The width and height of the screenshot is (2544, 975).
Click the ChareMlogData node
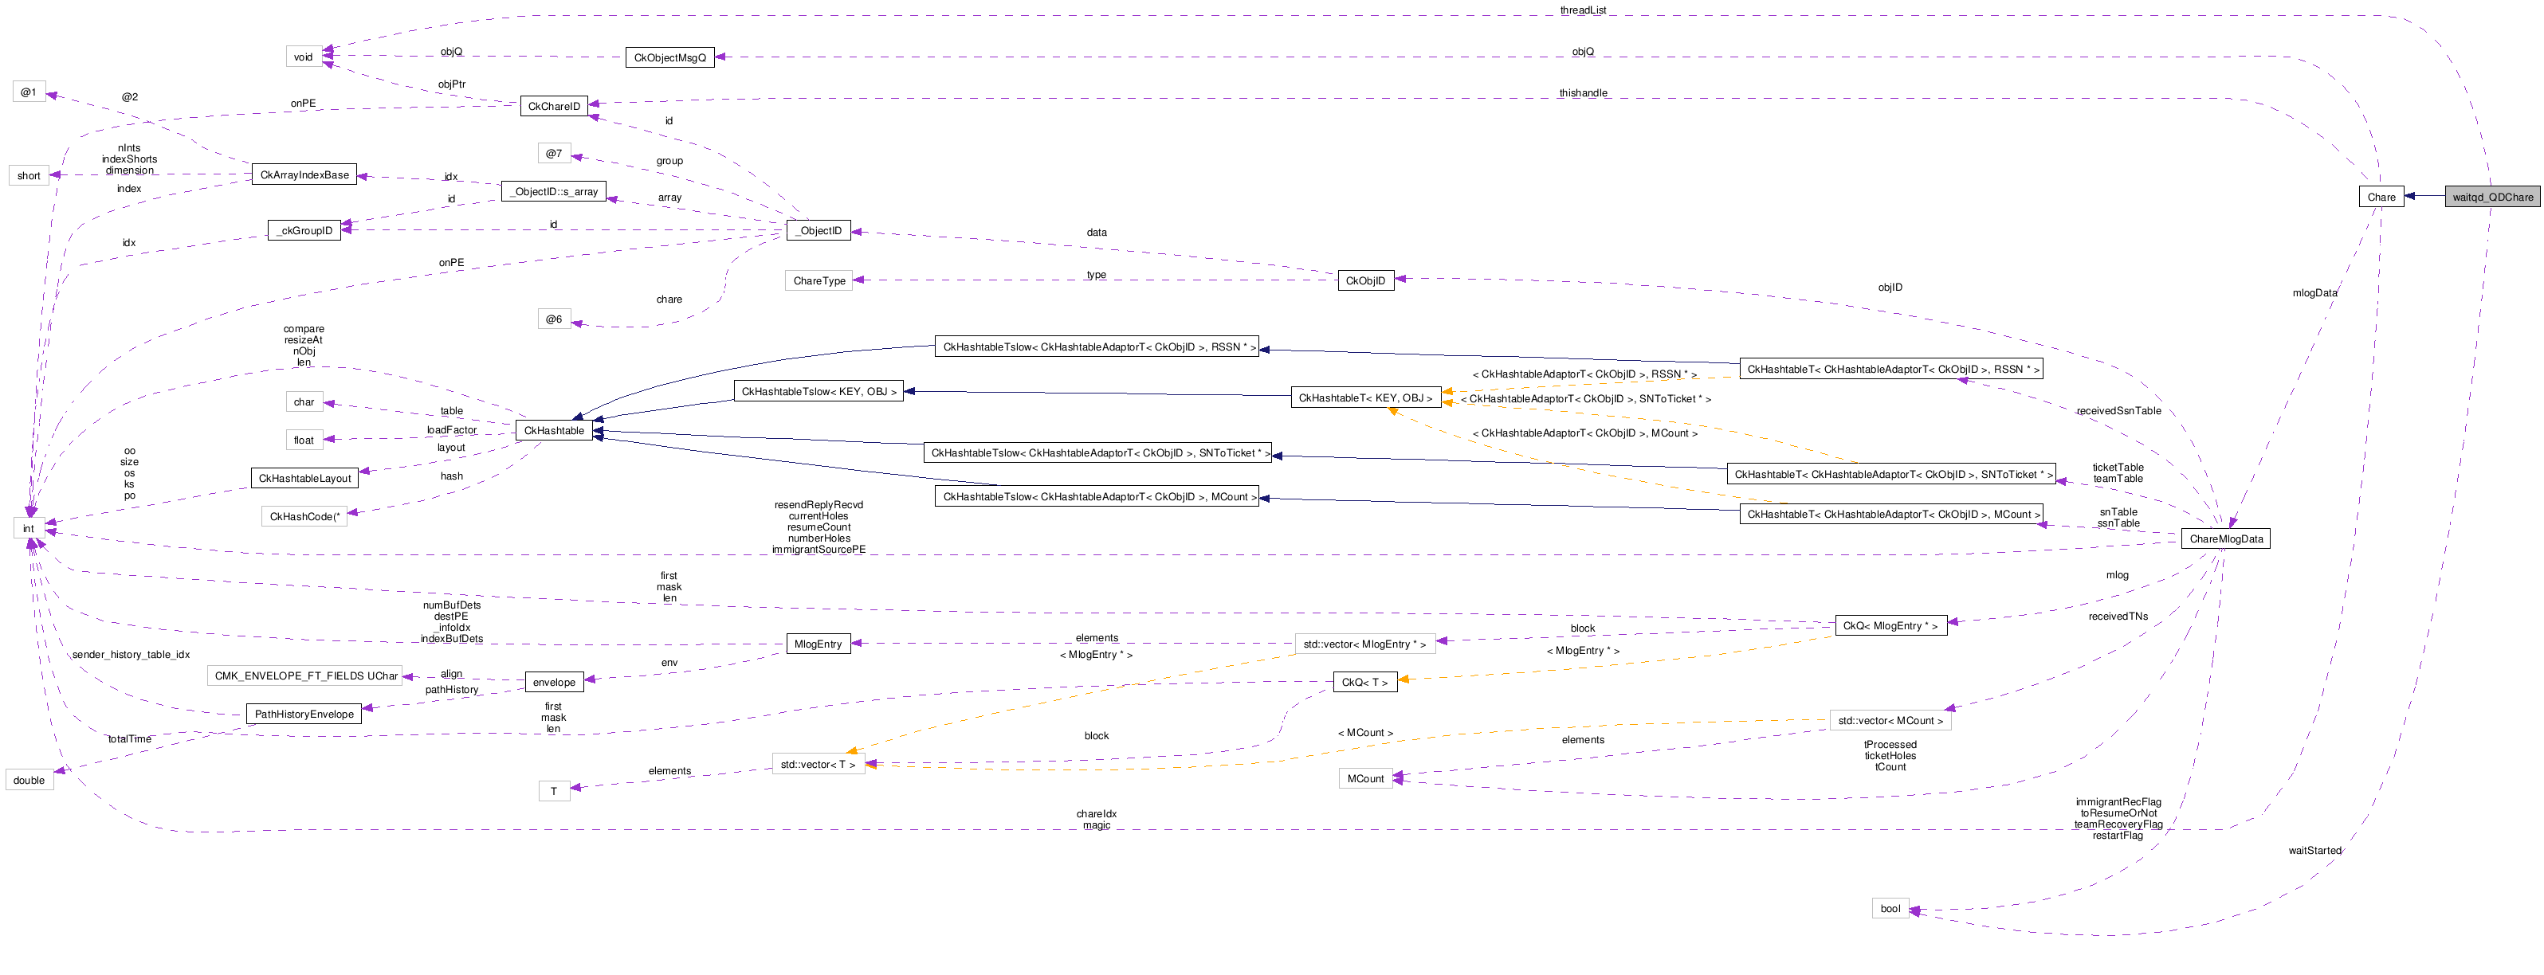[2225, 538]
